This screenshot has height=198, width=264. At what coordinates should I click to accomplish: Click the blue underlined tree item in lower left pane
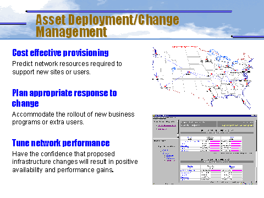(x=170, y=156)
